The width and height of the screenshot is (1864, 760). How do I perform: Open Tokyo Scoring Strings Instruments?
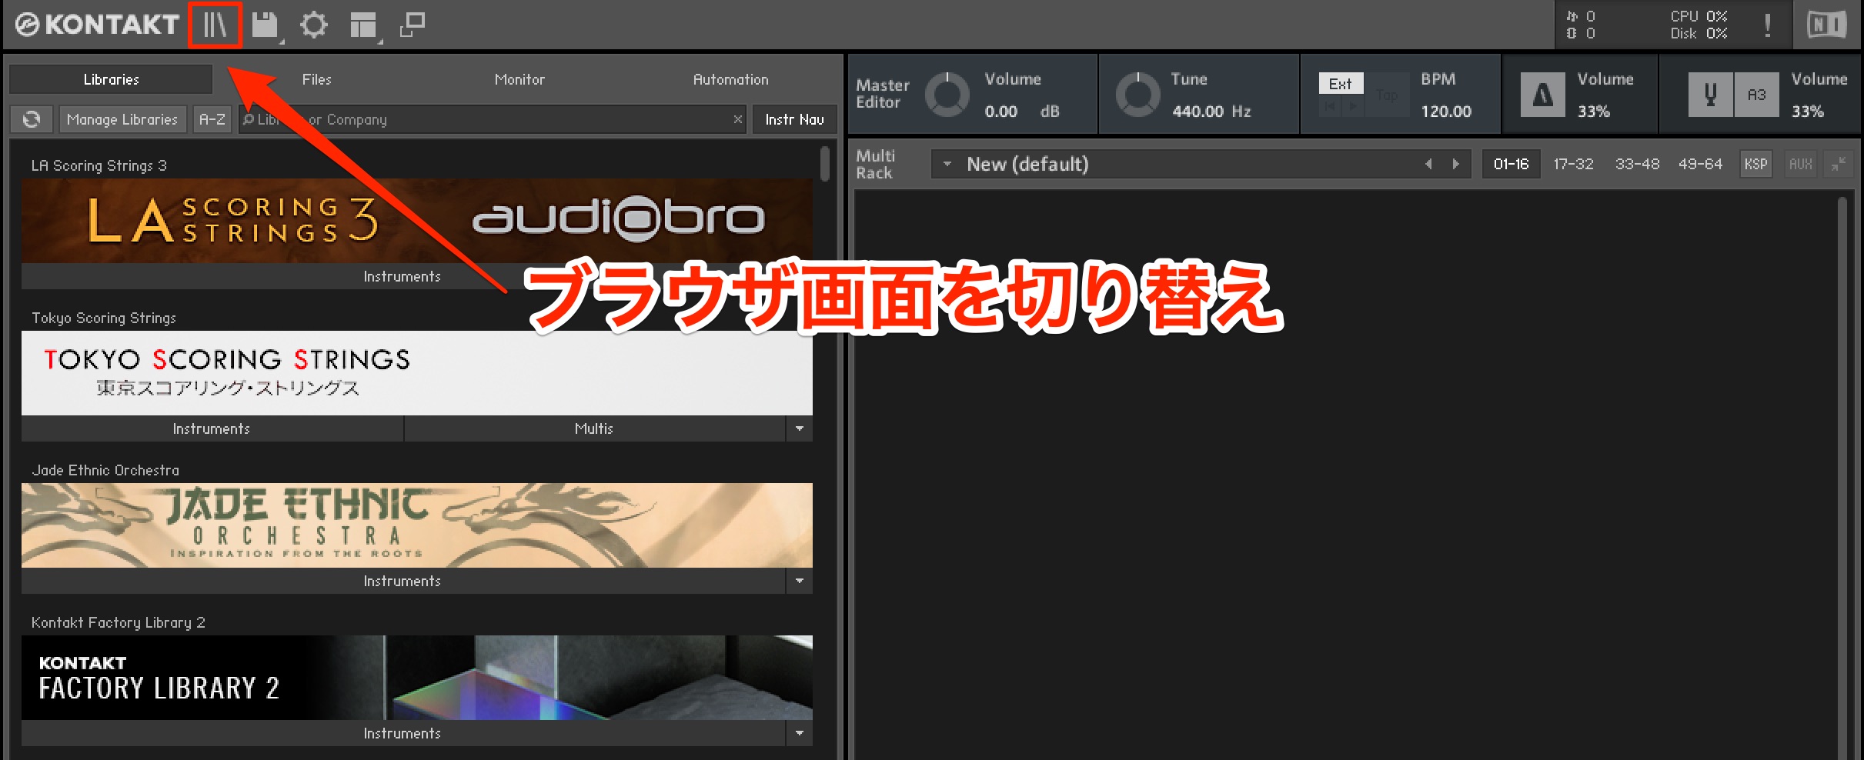click(212, 428)
